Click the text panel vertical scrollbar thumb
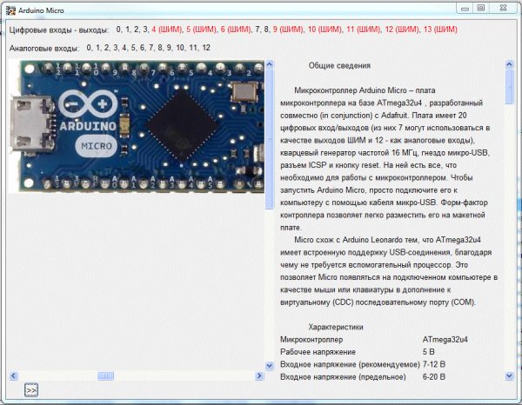The width and height of the screenshot is (522, 405). point(509,87)
